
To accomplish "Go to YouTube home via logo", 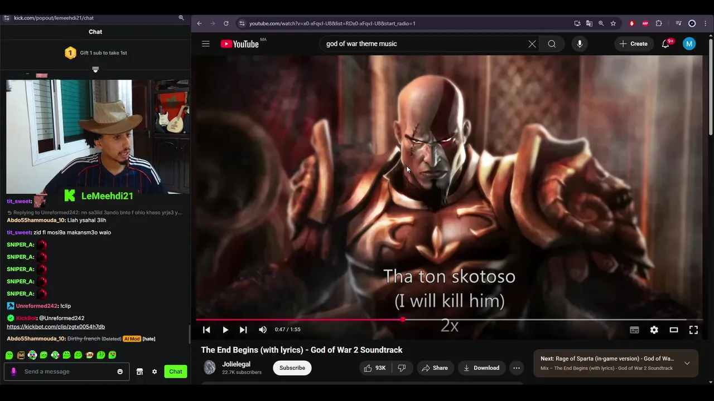I will (240, 44).
